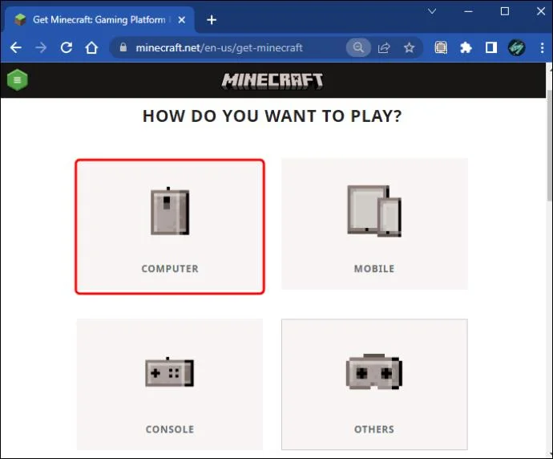This screenshot has height=459, width=553.
Task: Open the profile avatar menu
Action: [516, 47]
